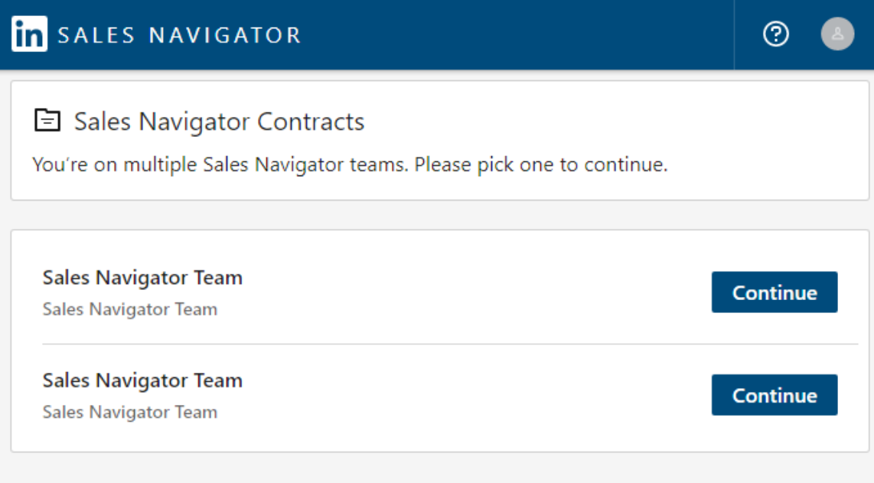Image resolution: width=874 pixels, height=483 pixels.
Task: Click second team's gray subtitle text
Action: (130, 412)
